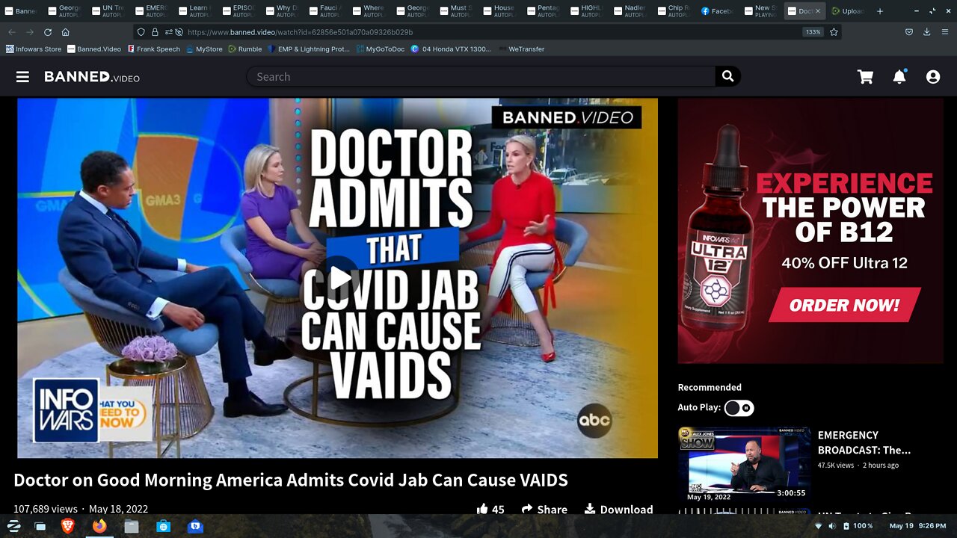This screenshot has height=538, width=957.
Task: Click the shield tracking protection icon
Action: click(x=141, y=32)
